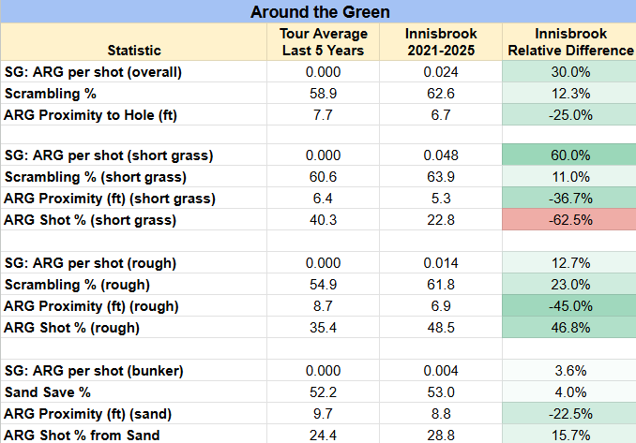Click the Innisbrook 2021-2025 header cell
The width and height of the screenshot is (636, 443).
click(441, 42)
